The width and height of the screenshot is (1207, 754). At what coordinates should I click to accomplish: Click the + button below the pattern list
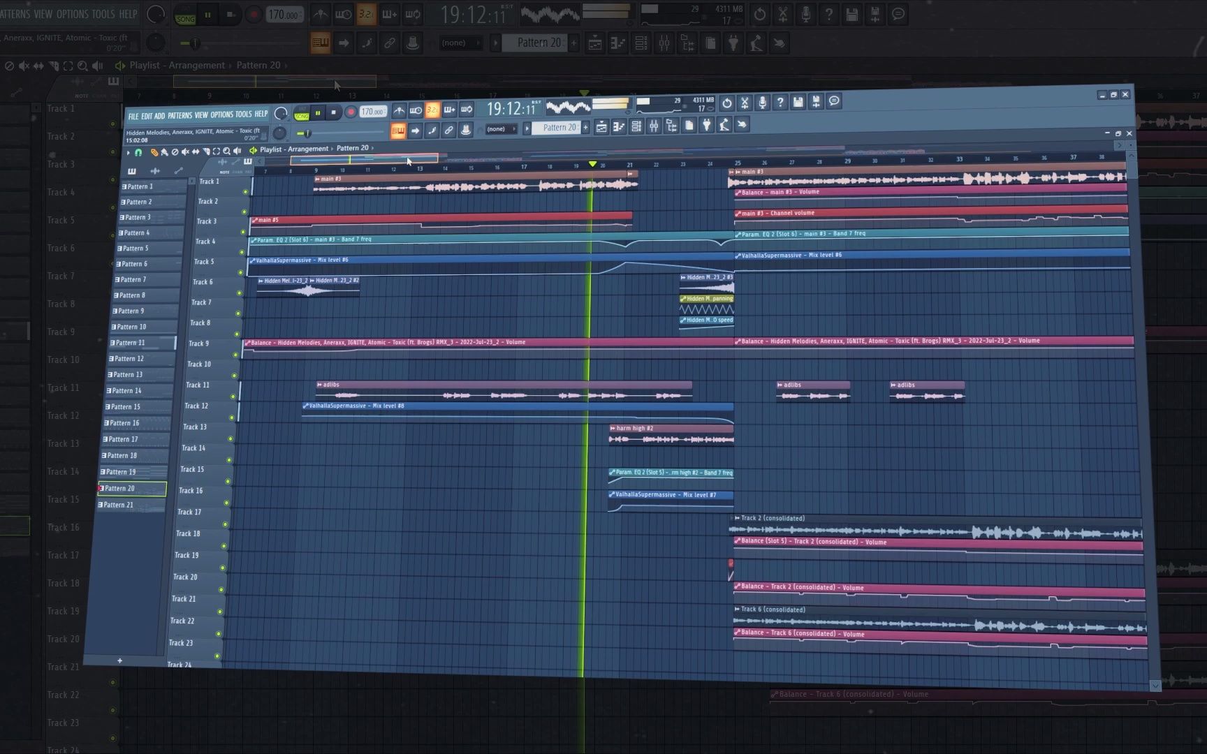pos(119,660)
